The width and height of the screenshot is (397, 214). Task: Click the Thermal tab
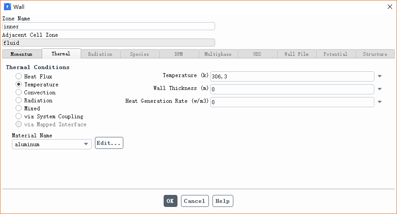tap(61, 54)
